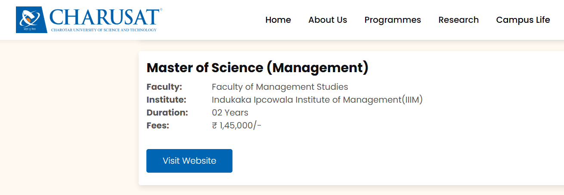564x195 pixels.
Task: Click the Master of Science (Management) heading
Action: pyautogui.click(x=257, y=68)
